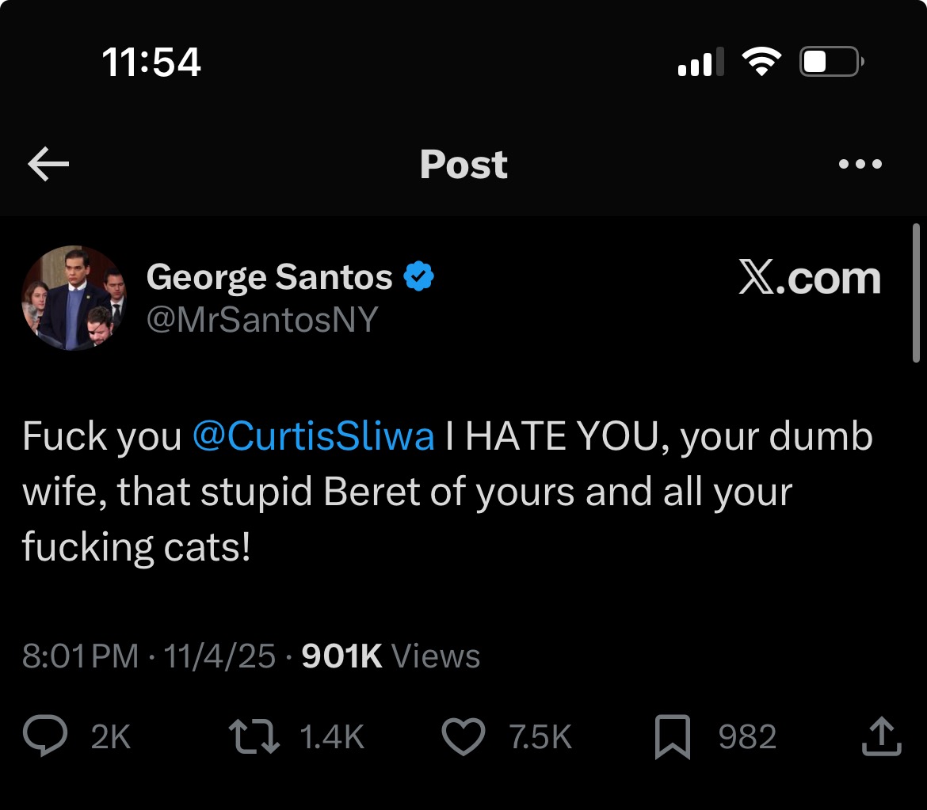
Task: Tap the cellular signal bars icon
Action: (x=700, y=62)
